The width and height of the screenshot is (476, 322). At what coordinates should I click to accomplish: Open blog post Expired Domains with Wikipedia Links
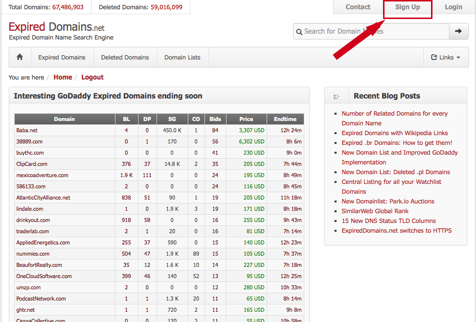(x=395, y=133)
